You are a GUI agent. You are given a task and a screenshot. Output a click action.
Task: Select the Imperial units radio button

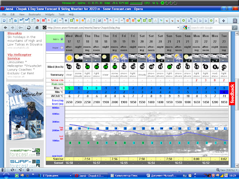[62, 48]
